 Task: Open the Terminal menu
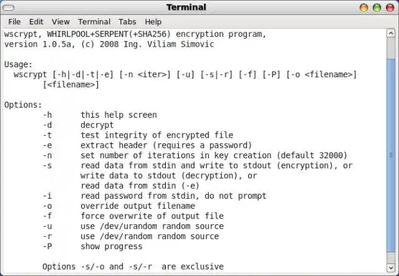94,22
